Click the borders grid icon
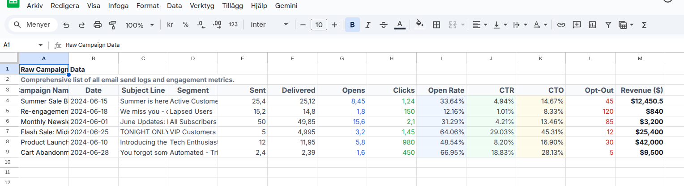 point(436,25)
